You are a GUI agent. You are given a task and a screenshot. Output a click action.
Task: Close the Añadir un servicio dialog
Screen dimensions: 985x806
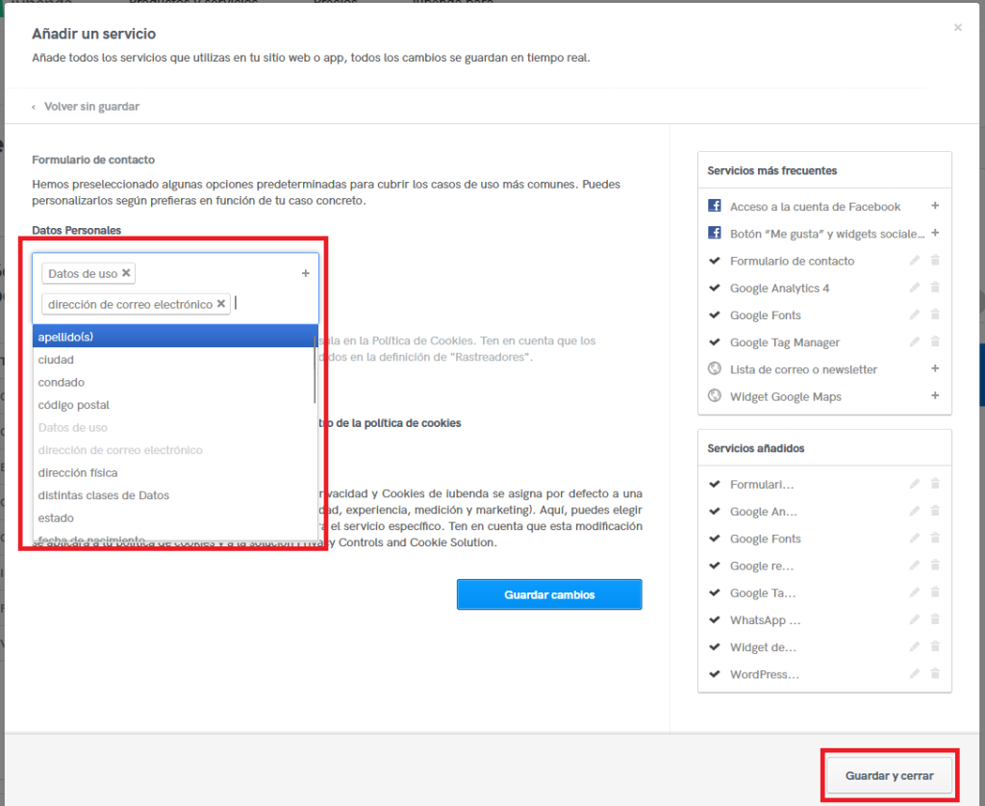(x=957, y=28)
